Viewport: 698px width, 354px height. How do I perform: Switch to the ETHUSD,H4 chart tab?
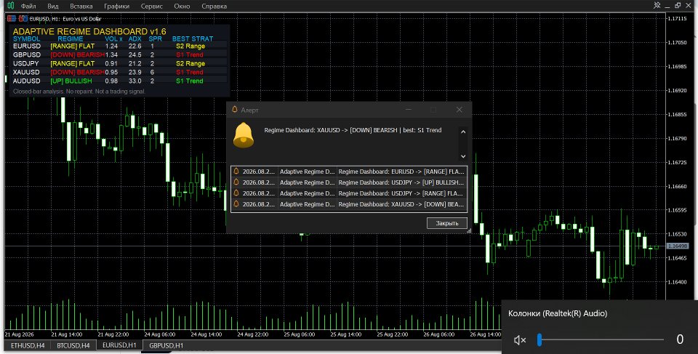(x=28, y=345)
